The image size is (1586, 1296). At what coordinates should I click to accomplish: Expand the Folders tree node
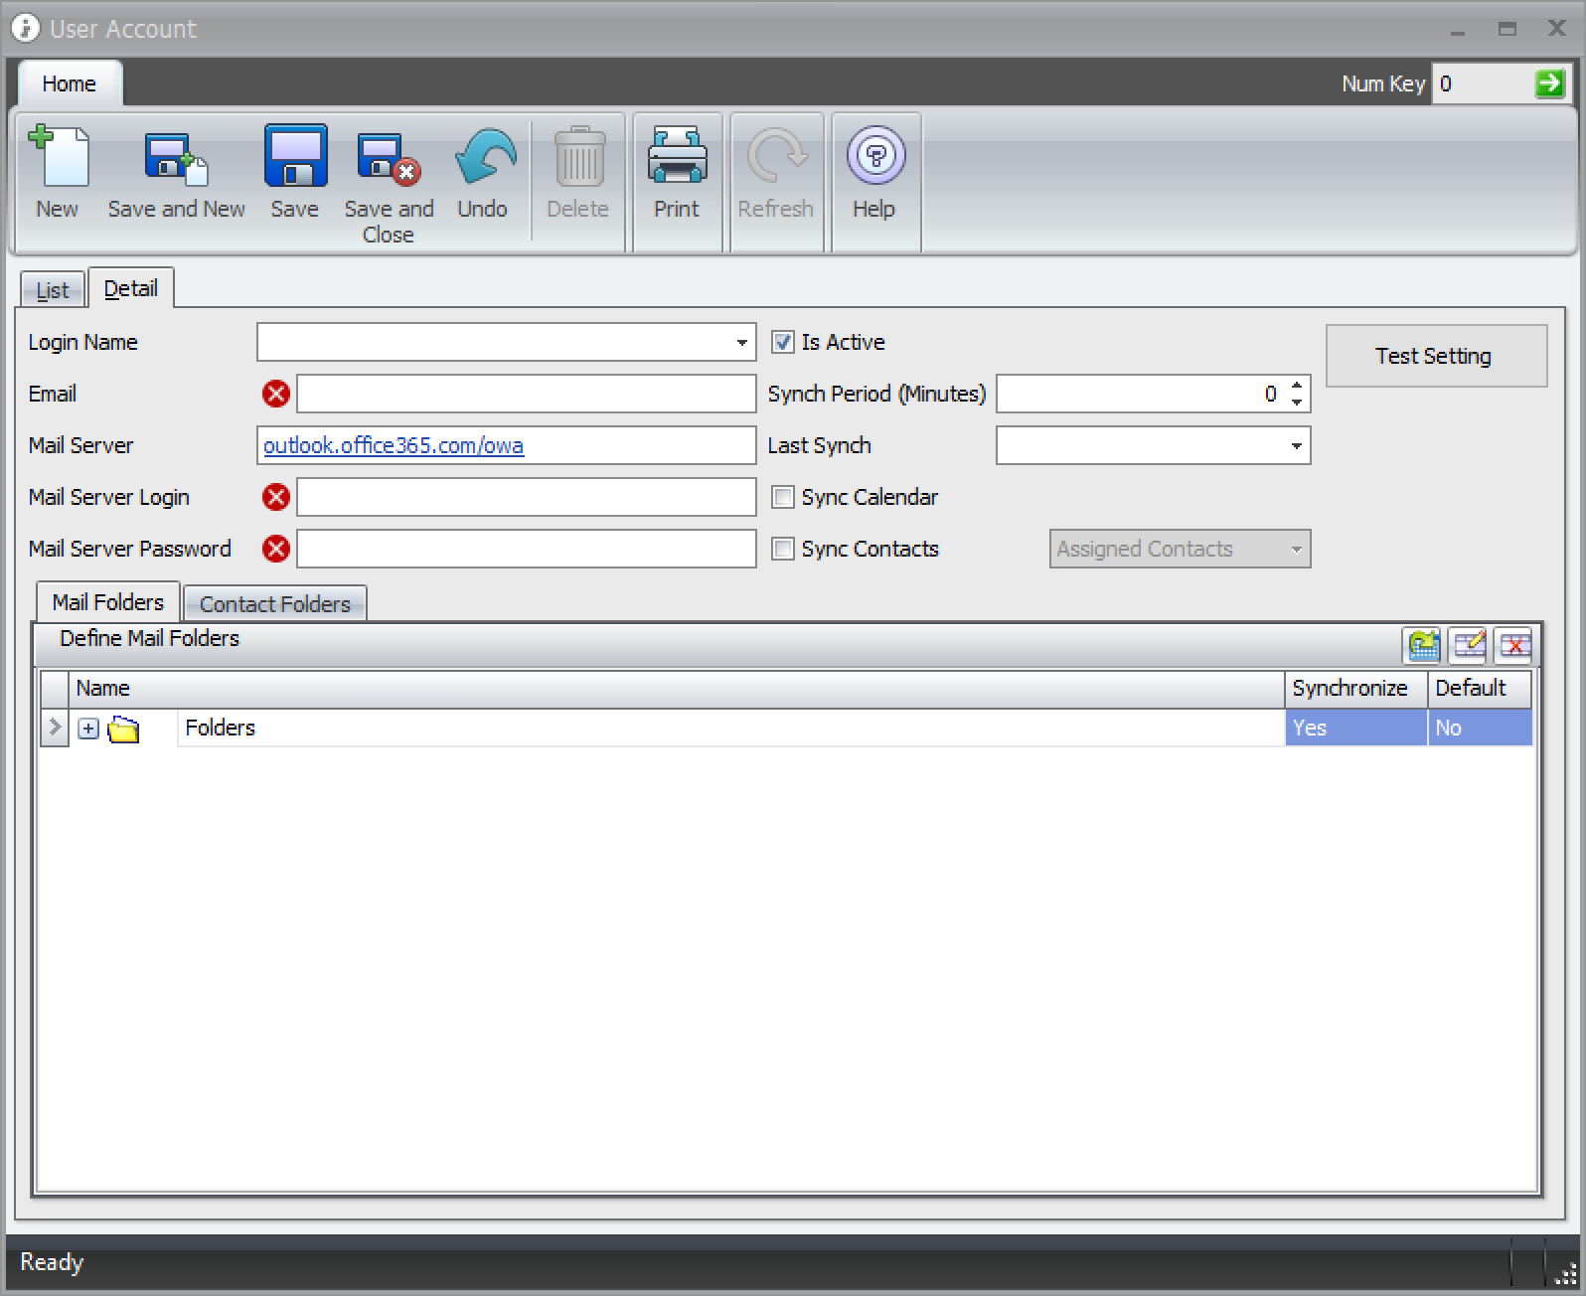click(88, 729)
